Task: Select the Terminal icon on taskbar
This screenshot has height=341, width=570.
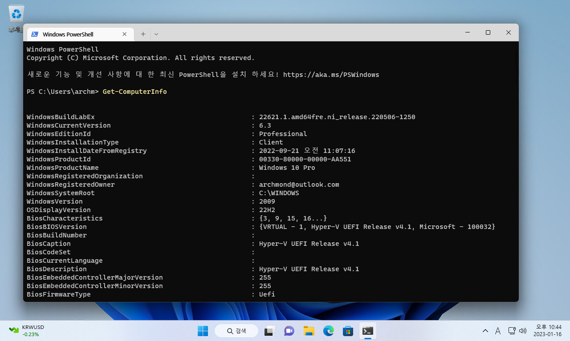Action: click(x=368, y=331)
